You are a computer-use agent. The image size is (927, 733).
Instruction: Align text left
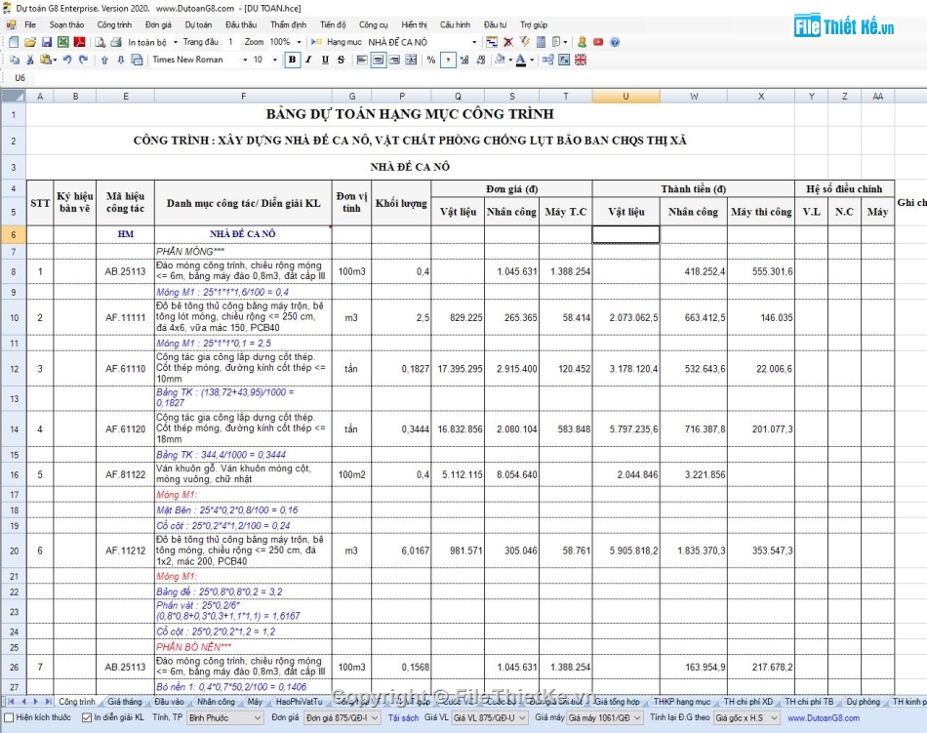pyautogui.click(x=362, y=60)
